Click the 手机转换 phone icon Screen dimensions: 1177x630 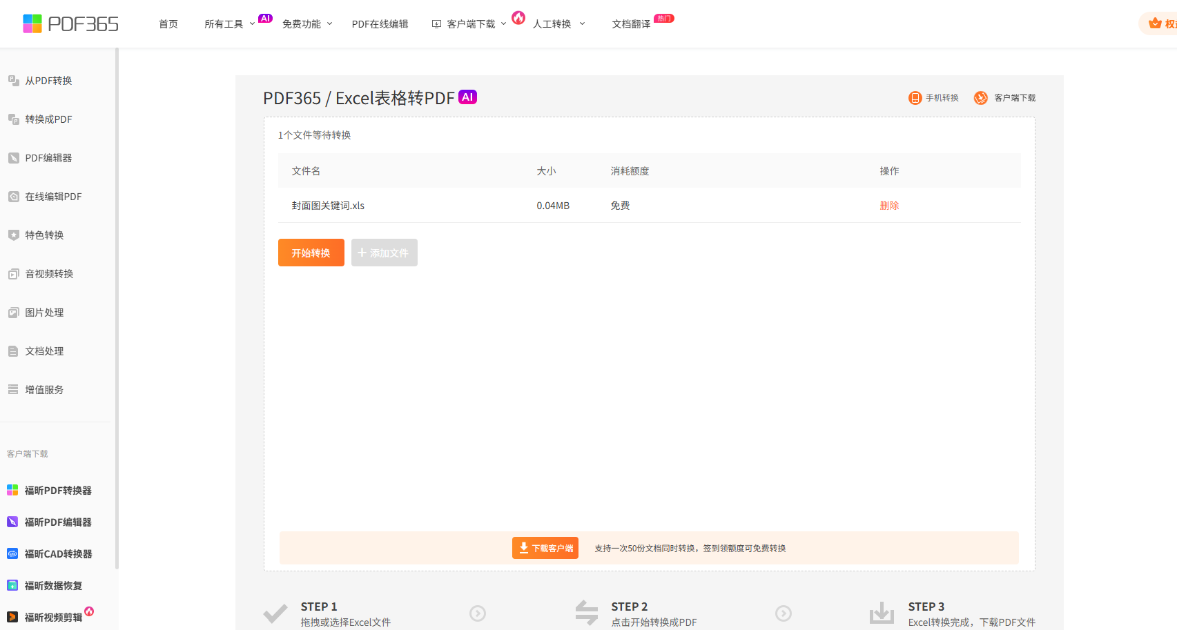915,98
